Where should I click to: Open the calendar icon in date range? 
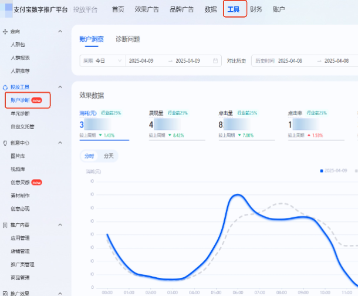215,60
